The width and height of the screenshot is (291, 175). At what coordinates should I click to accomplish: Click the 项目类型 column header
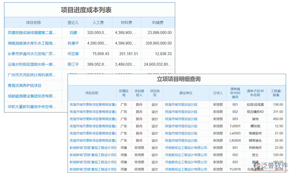click(x=154, y=93)
